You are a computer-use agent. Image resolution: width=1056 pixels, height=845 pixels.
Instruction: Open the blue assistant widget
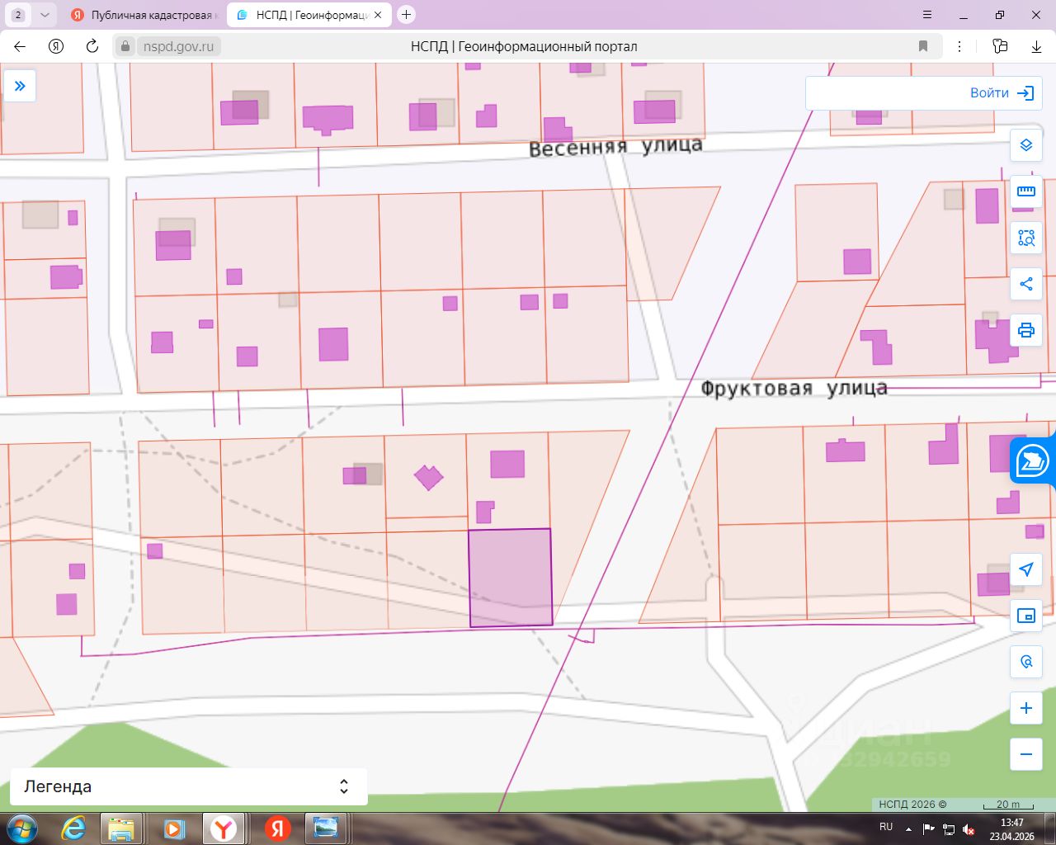(1032, 460)
